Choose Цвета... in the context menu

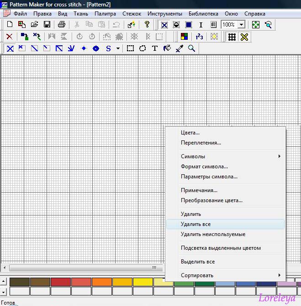[x=226, y=133]
